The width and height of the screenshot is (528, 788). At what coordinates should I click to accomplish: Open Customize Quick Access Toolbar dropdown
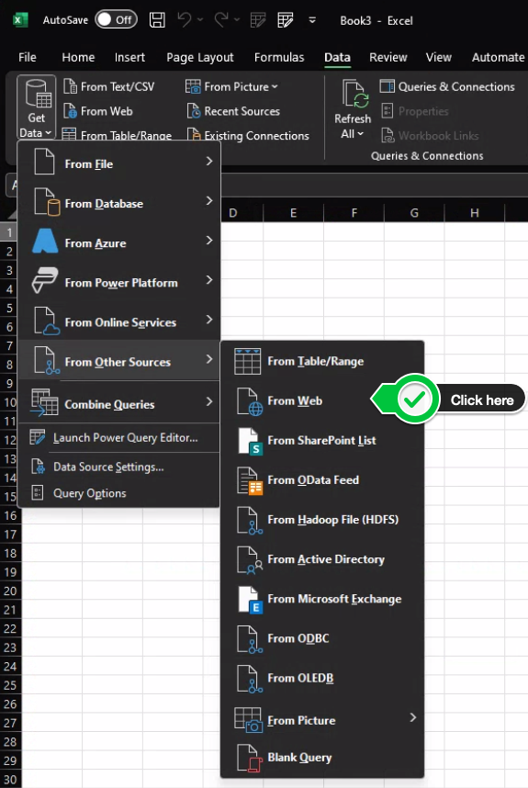coord(312,20)
